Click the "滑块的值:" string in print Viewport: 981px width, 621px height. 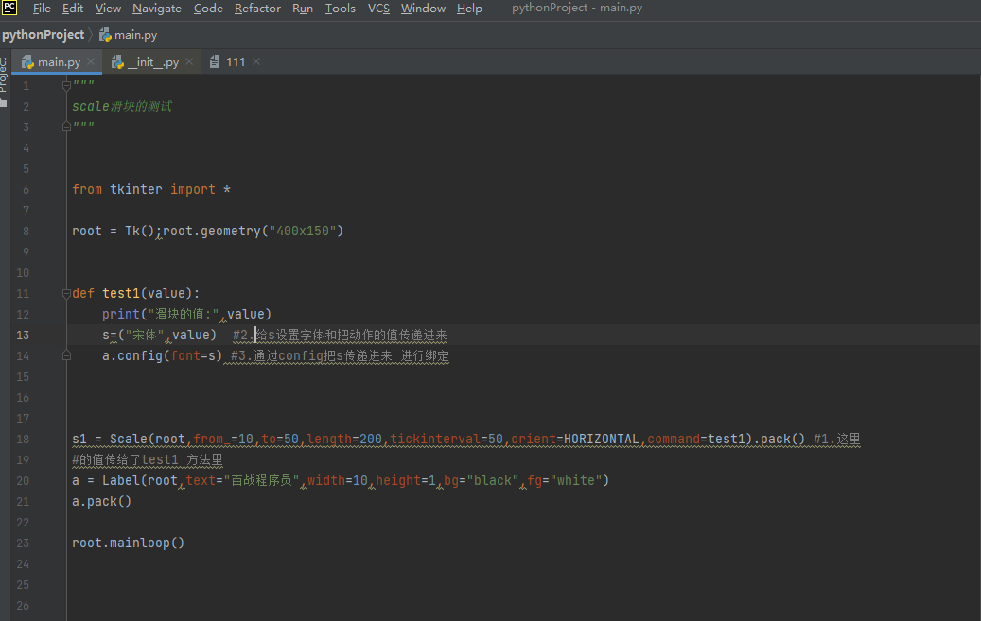click(x=184, y=314)
